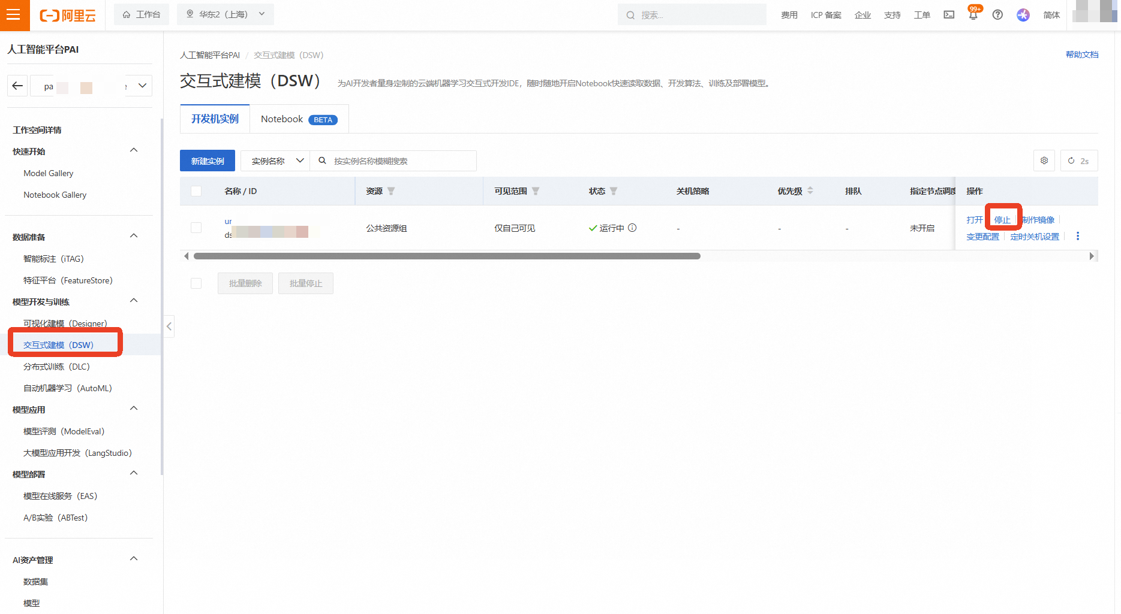Click 人工智能平台PAI breadcrumb link
The image size is (1121, 614).
[x=210, y=55]
